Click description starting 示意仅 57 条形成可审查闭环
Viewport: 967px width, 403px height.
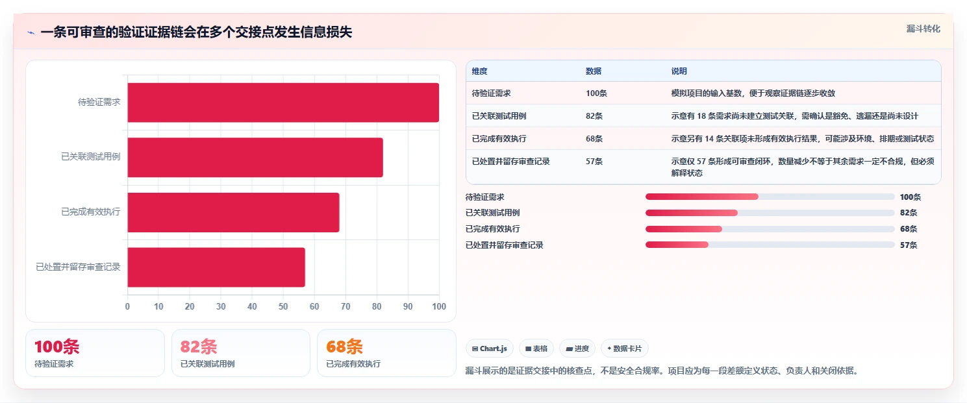click(x=803, y=167)
